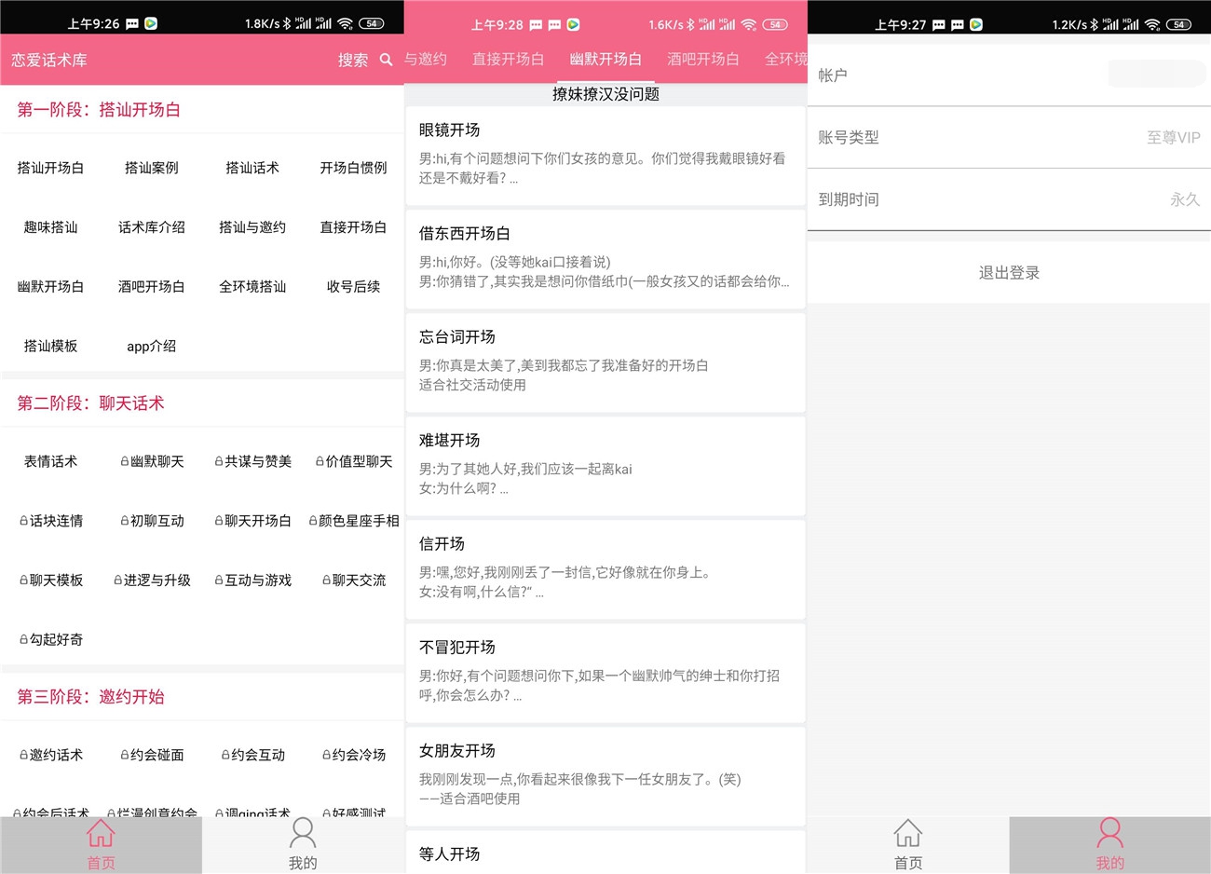Image resolution: width=1211 pixels, height=874 pixels.
Task: Tap locked 价值型聊天 item
Action: point(353,461)
